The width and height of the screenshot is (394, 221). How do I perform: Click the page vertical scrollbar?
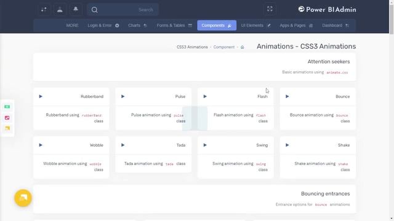click(x=392, y=19)
